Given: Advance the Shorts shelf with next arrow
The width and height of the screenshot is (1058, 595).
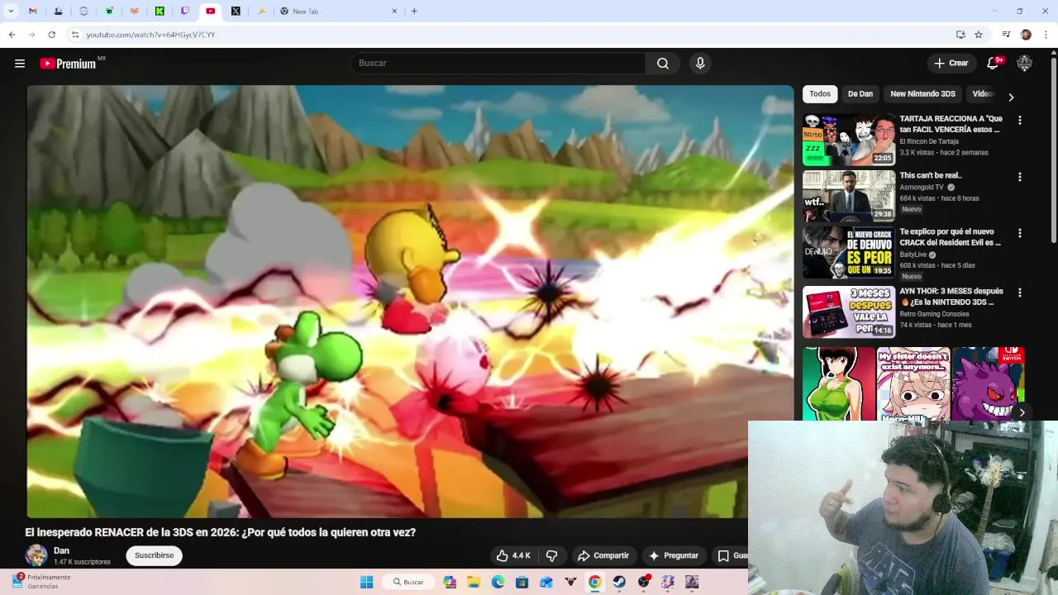Looking at the screenshot, I should point(1022,412).
